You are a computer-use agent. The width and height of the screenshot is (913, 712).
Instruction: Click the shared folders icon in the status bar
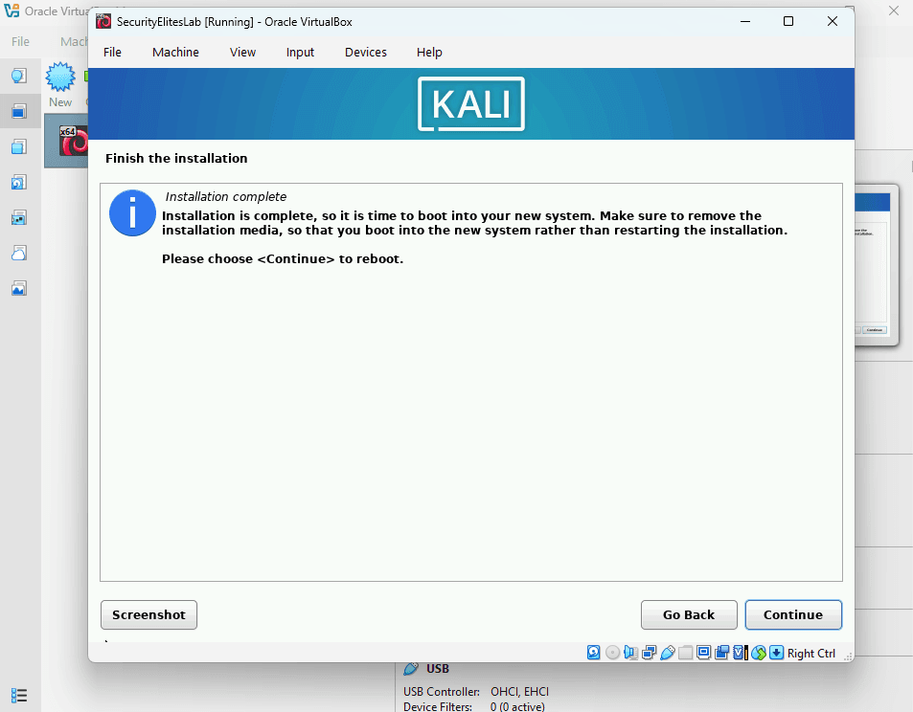point(685,652)
